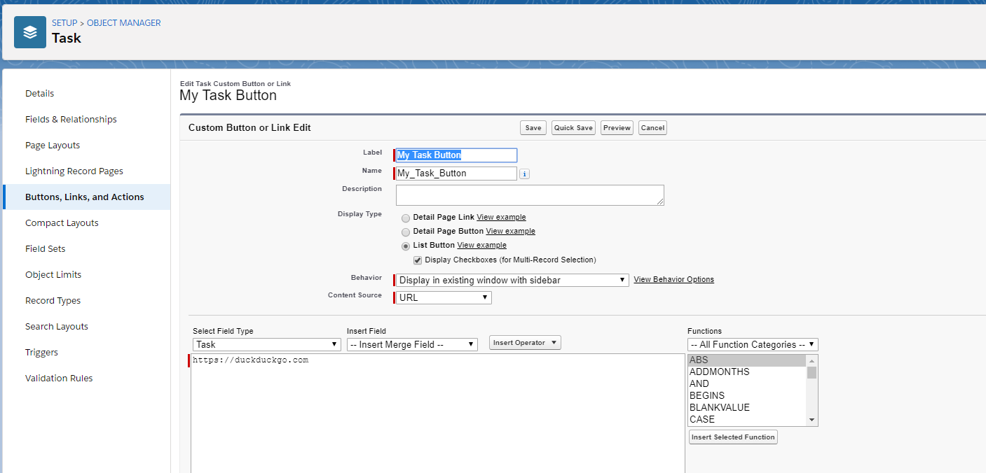Viewport: 986px width, 473px height.
Task: Click into the Description text box
Action: tap(529, 195)
